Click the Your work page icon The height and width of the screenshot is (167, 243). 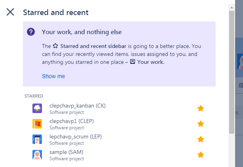point(132,61)
